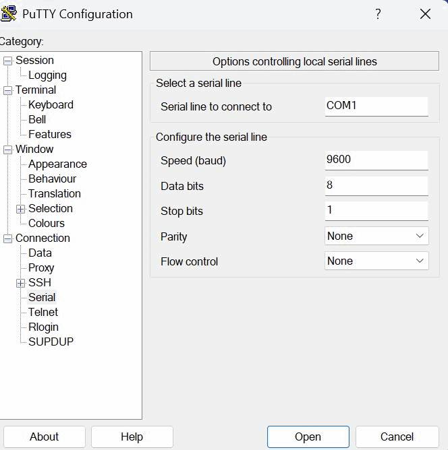
Task: Open the Keyboard settings category
Action: pos(51,104)
